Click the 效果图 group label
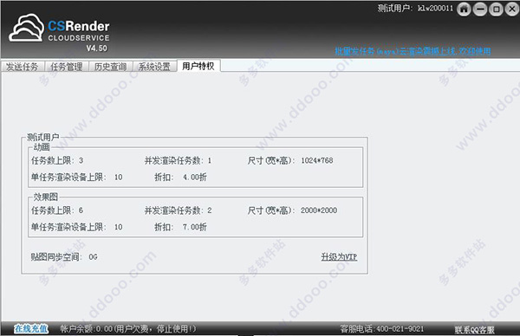This screenshot has height=336, width=520. [x=46, y=197]
